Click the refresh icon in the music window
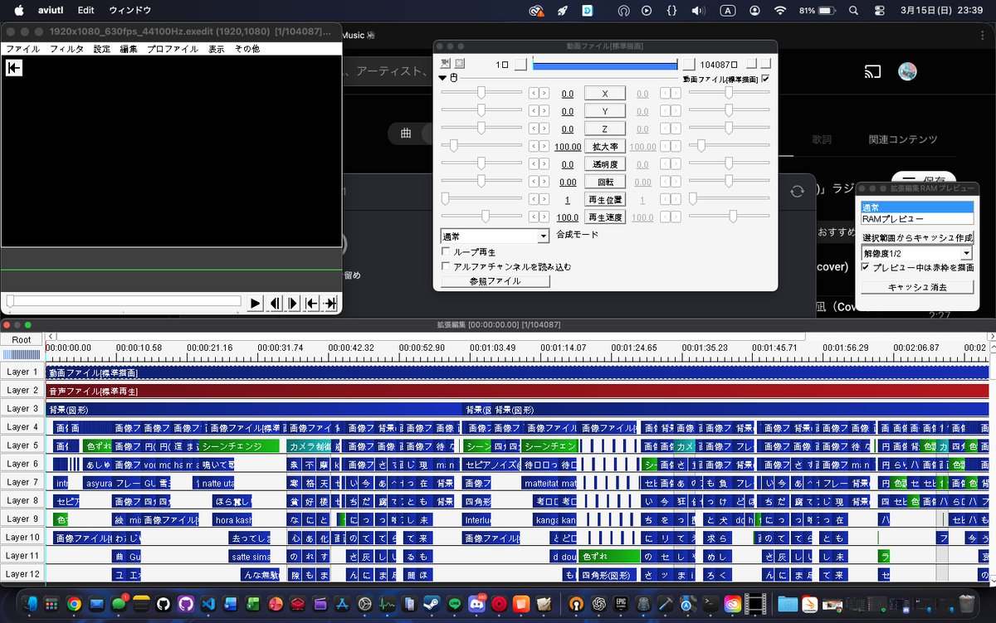 click(797, 191)
